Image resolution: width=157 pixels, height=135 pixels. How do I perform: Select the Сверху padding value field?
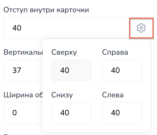tap(71, 70)
